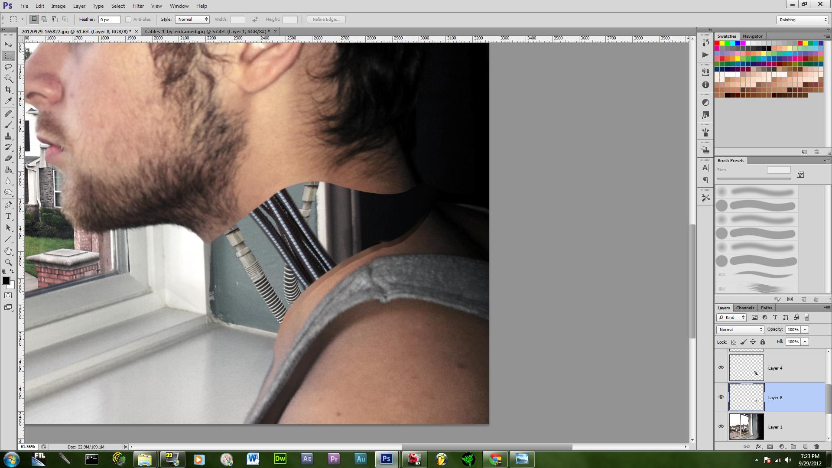Screen dimensions: 832x468
Task: Open the Layers panel flyout menu
Action: 826,308
